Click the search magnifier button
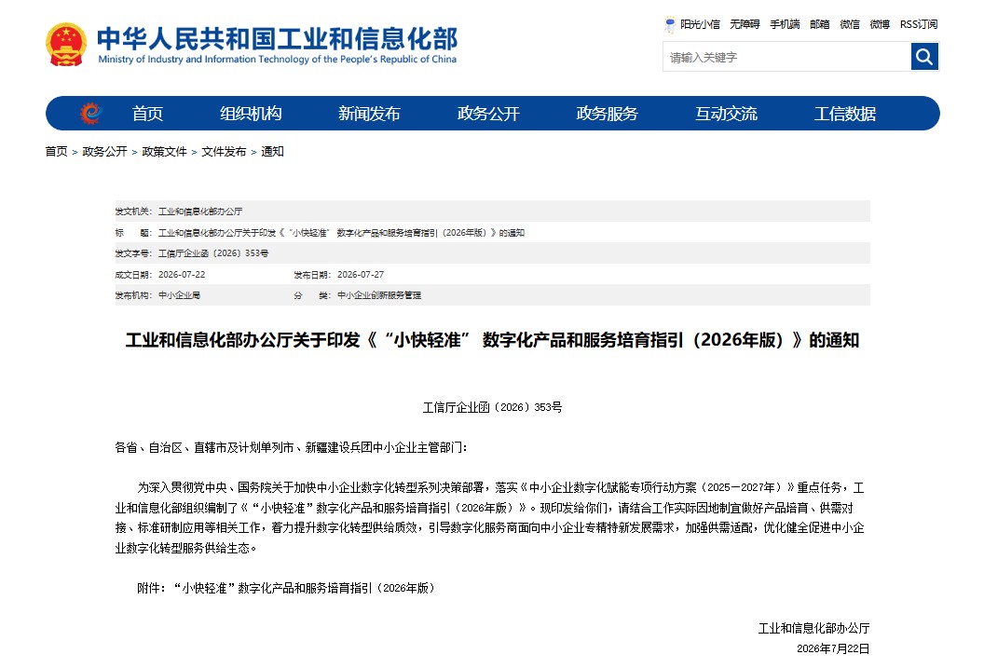Viewport: 984px width, 668px height. [924, 57]
